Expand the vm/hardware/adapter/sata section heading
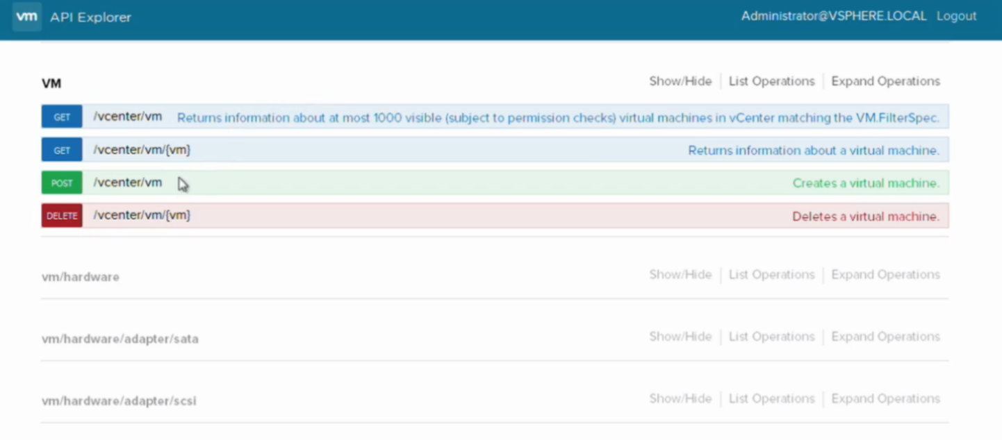This screenshot has height=440, width=1002. click(x=120, y=339)
